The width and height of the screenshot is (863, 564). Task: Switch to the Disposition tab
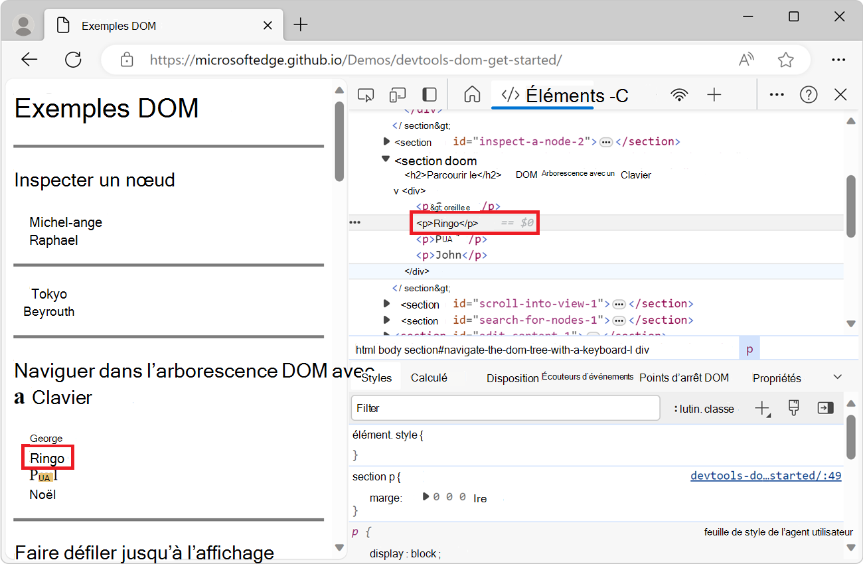pos(512,378)
